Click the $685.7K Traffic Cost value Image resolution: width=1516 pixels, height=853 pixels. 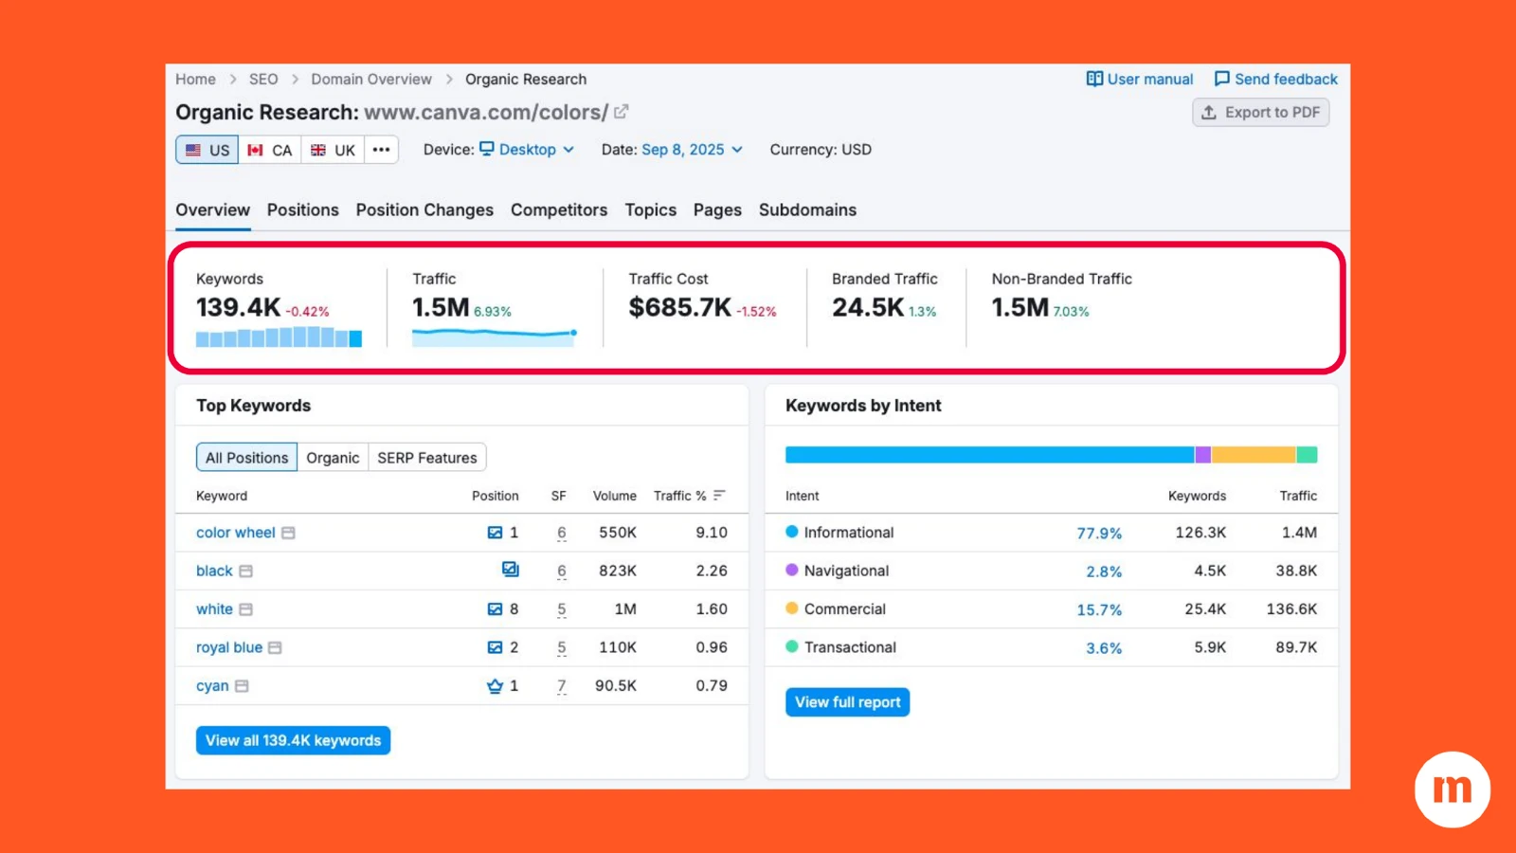pos(679,308)
